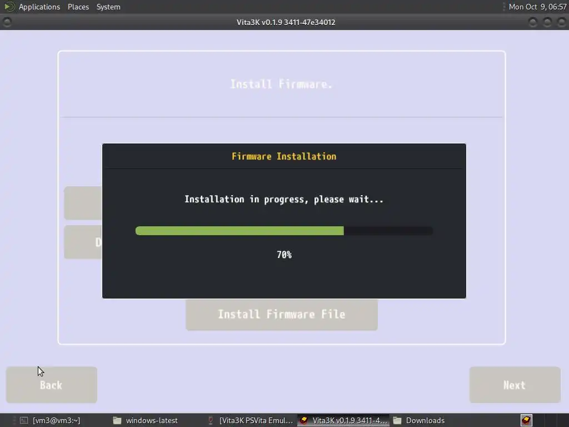Click the Next button
Image resolution: width=569 pixels, height=427 pixels.
[x=515, y=385]
